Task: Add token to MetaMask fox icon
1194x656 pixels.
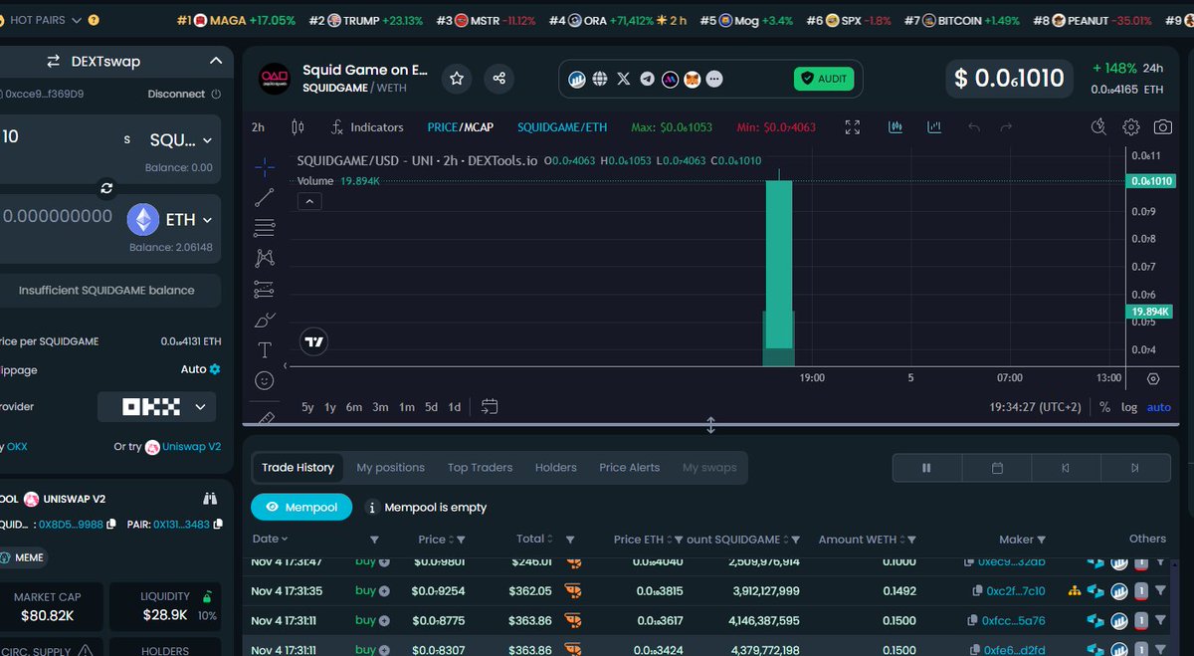Action: pos(692,79)
